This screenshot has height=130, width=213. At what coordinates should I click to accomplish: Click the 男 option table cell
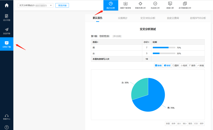[x=117, y=48]
